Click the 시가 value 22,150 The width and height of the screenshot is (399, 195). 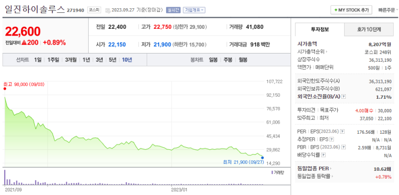pyautogui.click(x=117, y=45)
